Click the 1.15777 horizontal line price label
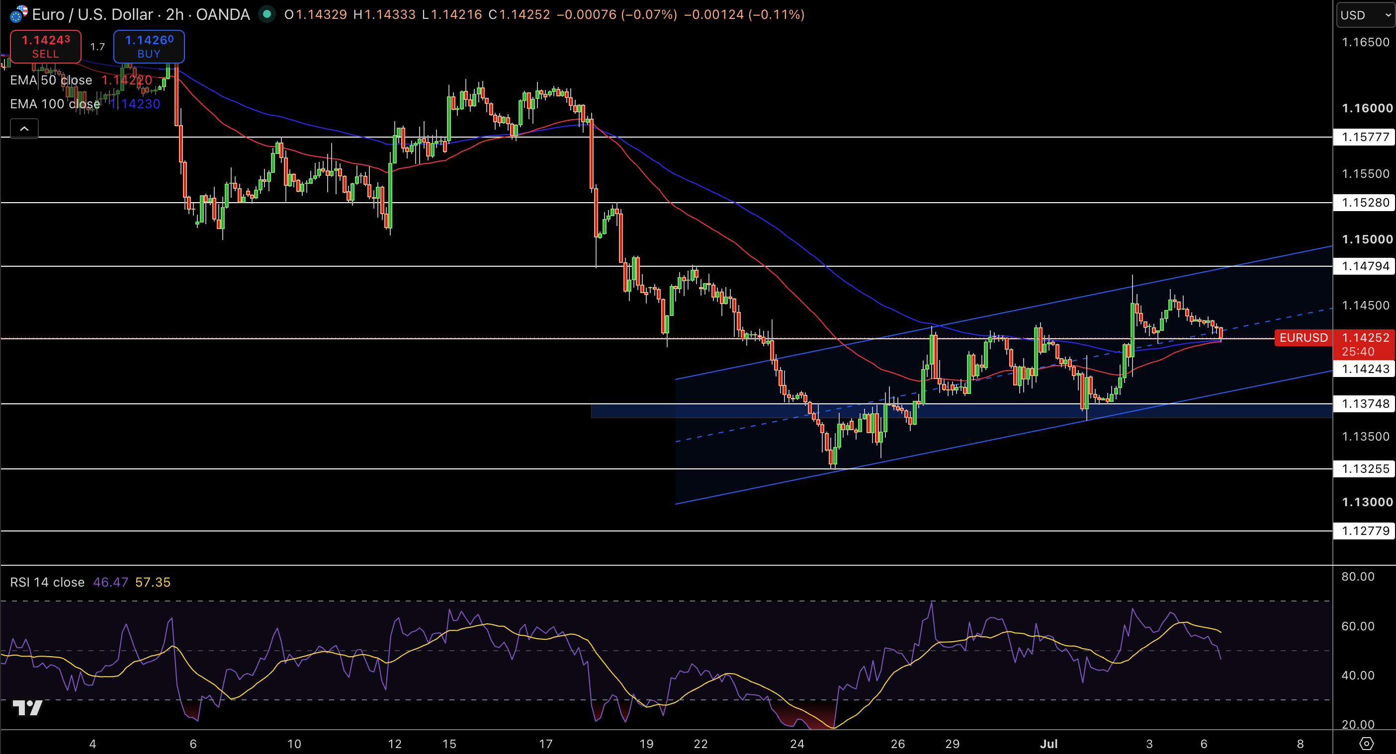This screenshot has width=1396, height=754. click(1364, 137)
